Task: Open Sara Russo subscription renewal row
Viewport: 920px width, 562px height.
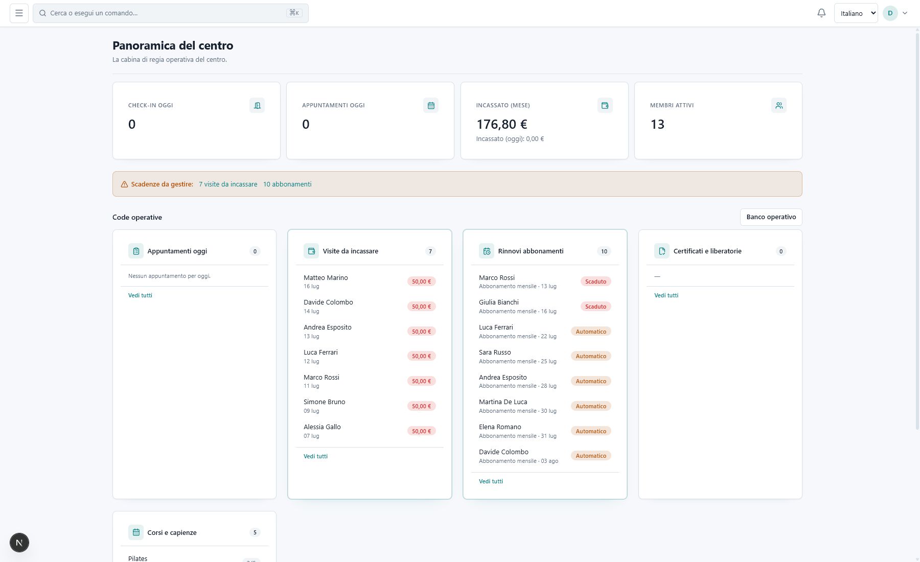Action: (x=545, y=356)
